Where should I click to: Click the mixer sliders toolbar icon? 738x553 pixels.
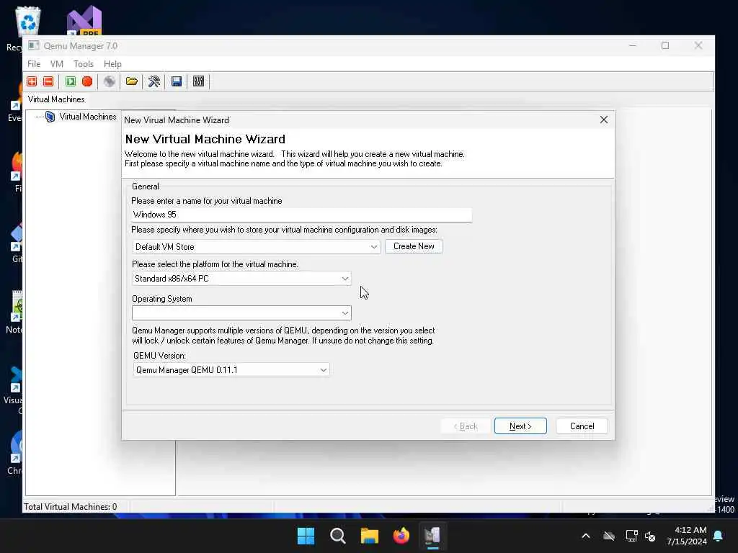click(199, 81)
